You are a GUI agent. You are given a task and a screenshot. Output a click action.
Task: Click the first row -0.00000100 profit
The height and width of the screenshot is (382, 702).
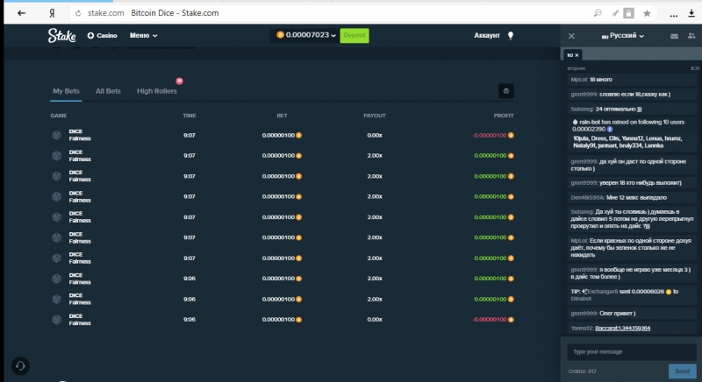[490, 136]
